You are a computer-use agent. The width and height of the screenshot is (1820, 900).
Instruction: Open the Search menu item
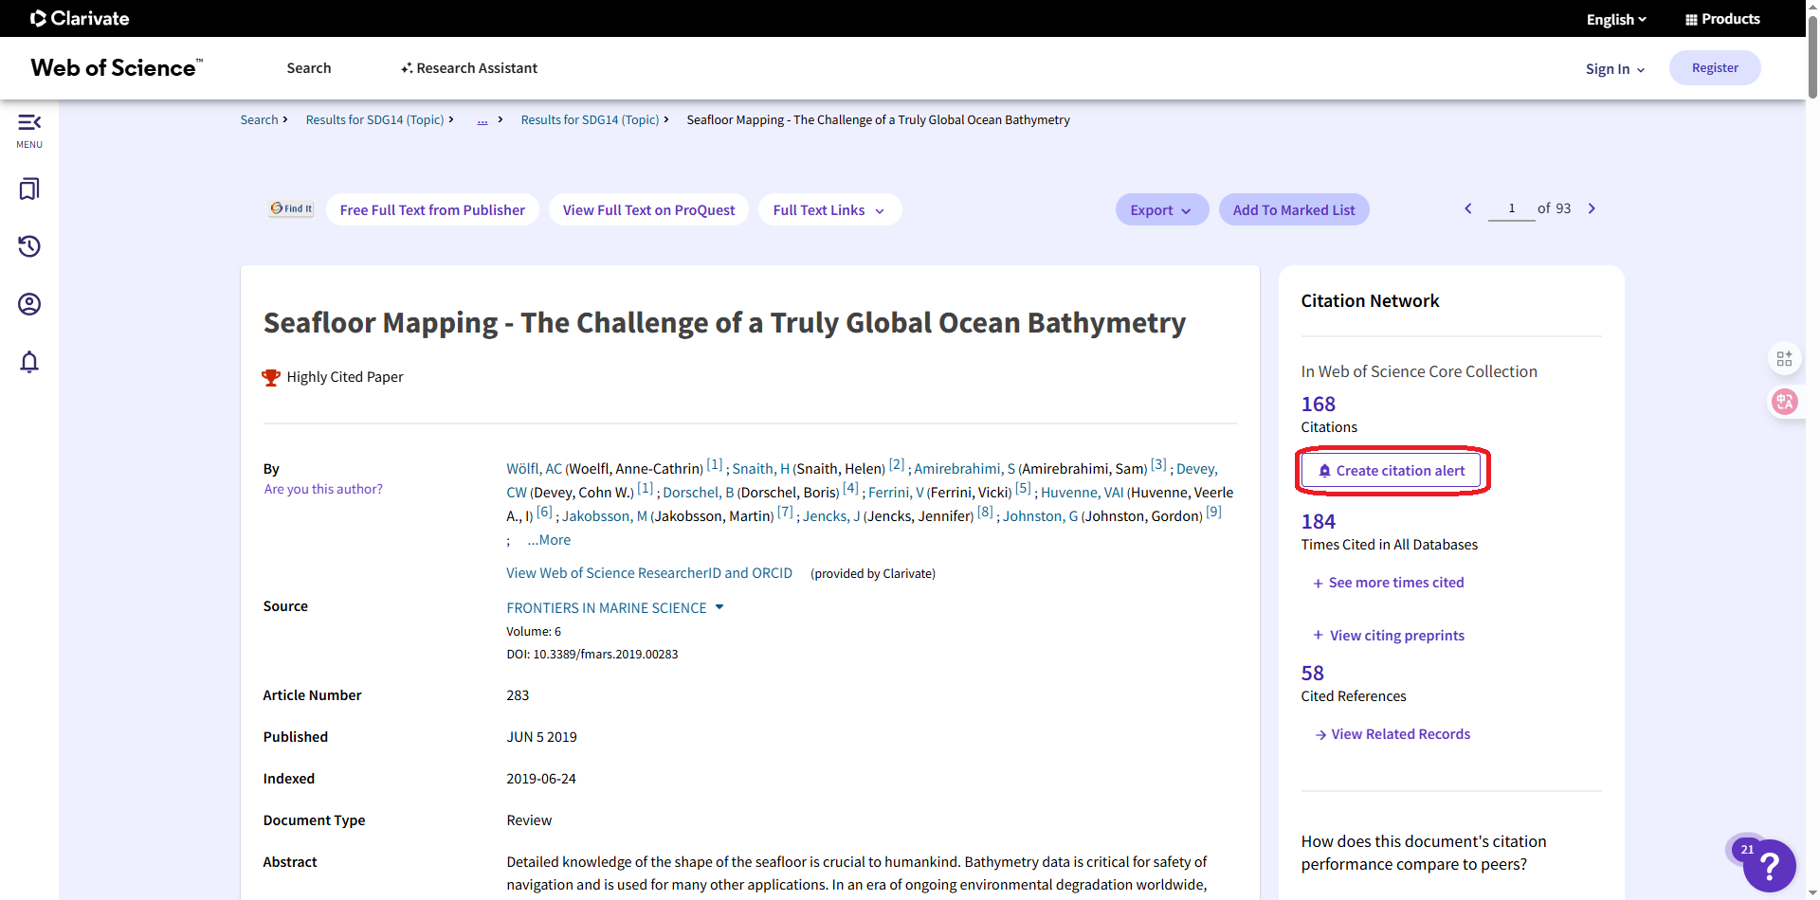(309, 68)
